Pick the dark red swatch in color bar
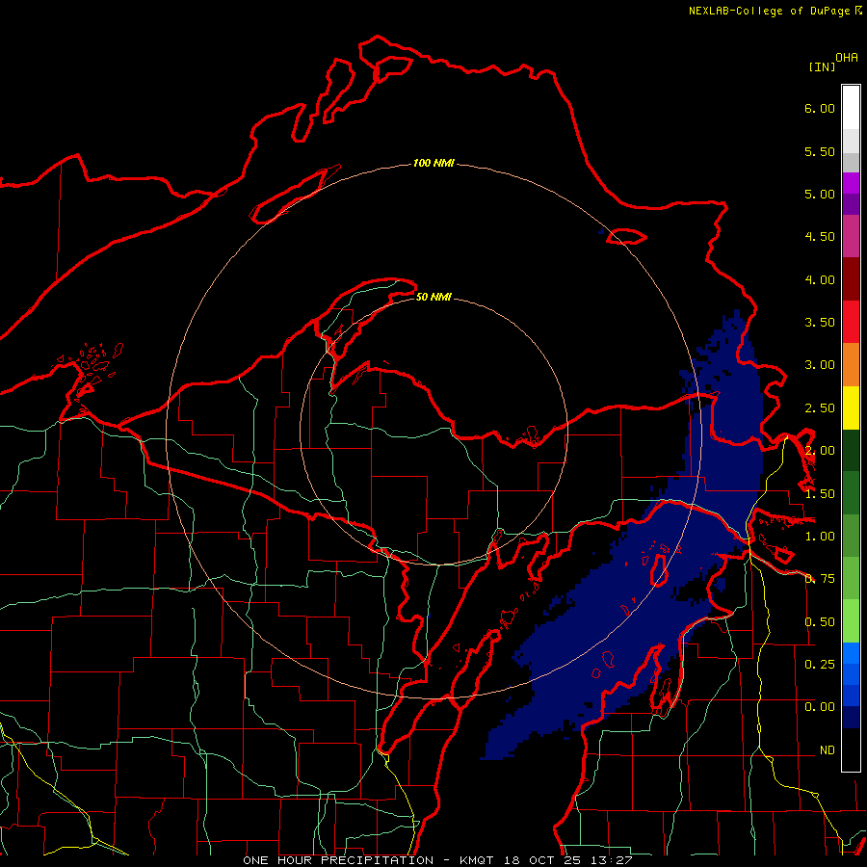The width and height of the screenshot is (867, 867). click(x=851, y=279)
